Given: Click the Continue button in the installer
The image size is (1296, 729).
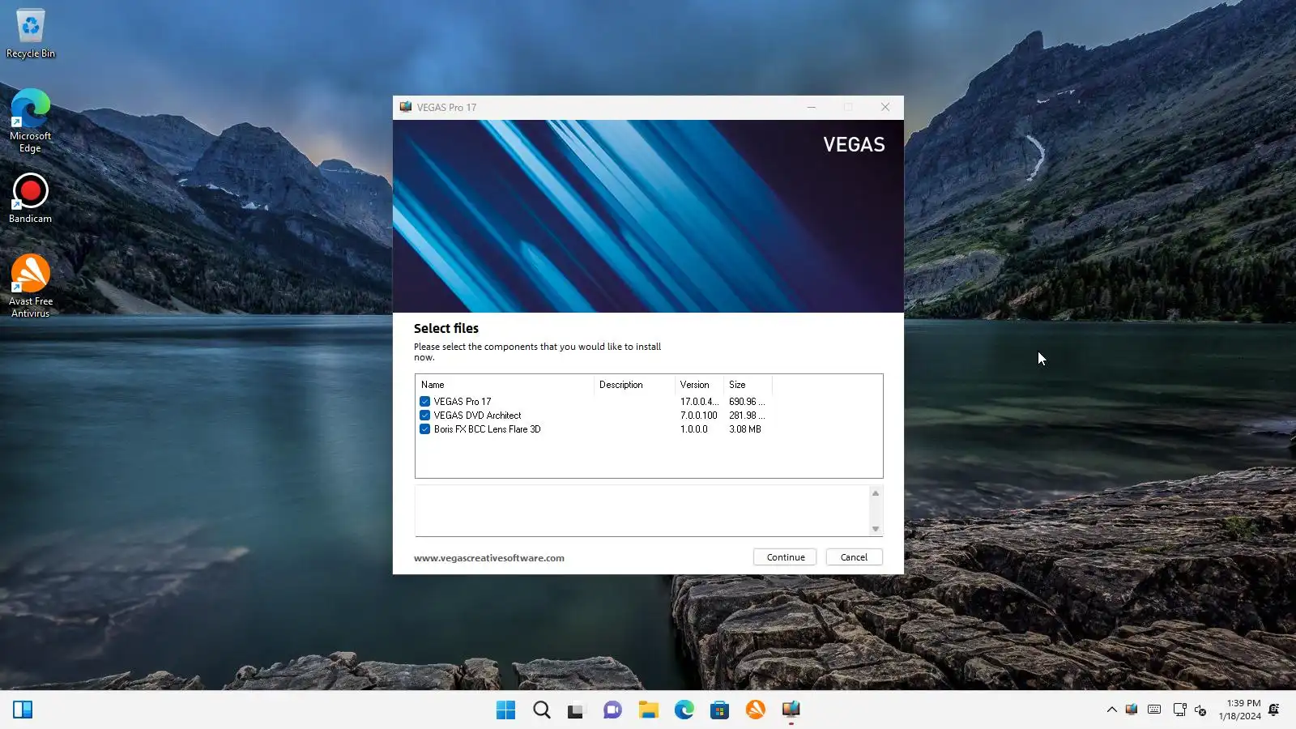Looking at the screenshot, I should (785, 557).
